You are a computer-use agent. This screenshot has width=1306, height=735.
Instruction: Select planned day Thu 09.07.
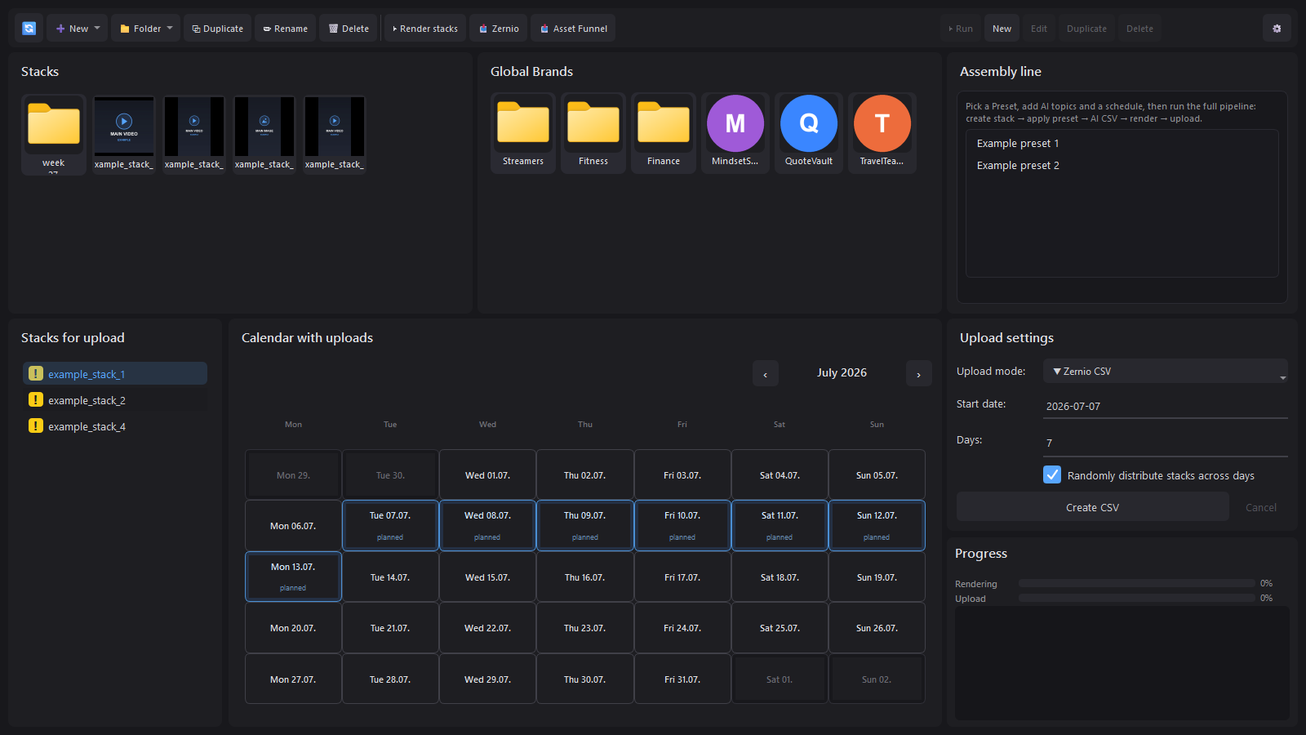pos(585,525)
